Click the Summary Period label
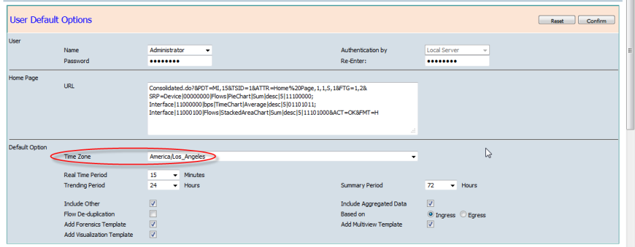The width and height of the screenshot is (635, 247). (362, 185)
